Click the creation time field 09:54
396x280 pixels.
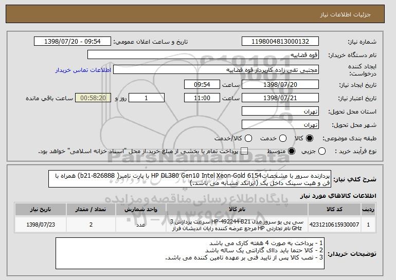point(202,84)
